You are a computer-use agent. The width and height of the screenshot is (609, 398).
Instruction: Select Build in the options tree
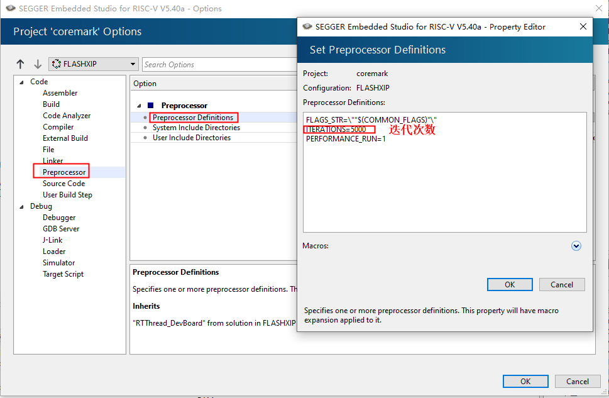52,104
